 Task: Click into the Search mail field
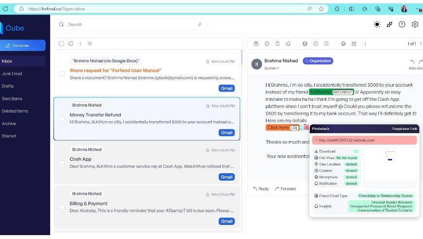tap(131, 24)
